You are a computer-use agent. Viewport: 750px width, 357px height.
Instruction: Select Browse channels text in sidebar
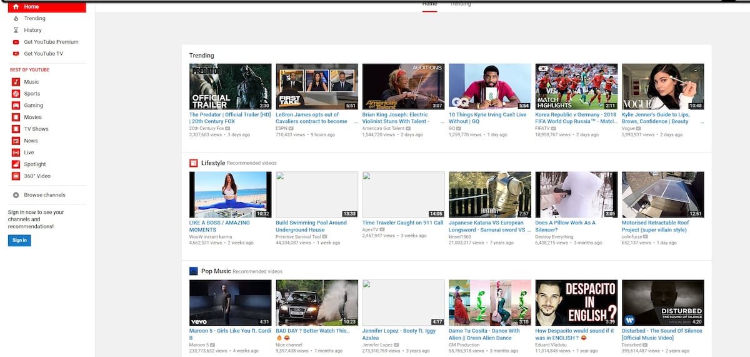pos(45,195)
